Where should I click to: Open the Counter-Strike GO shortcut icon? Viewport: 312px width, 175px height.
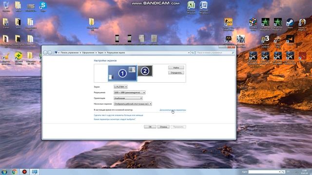(229, 24)
